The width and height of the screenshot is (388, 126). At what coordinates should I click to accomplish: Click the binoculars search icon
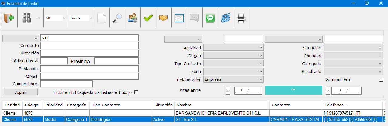pos(27,18)
